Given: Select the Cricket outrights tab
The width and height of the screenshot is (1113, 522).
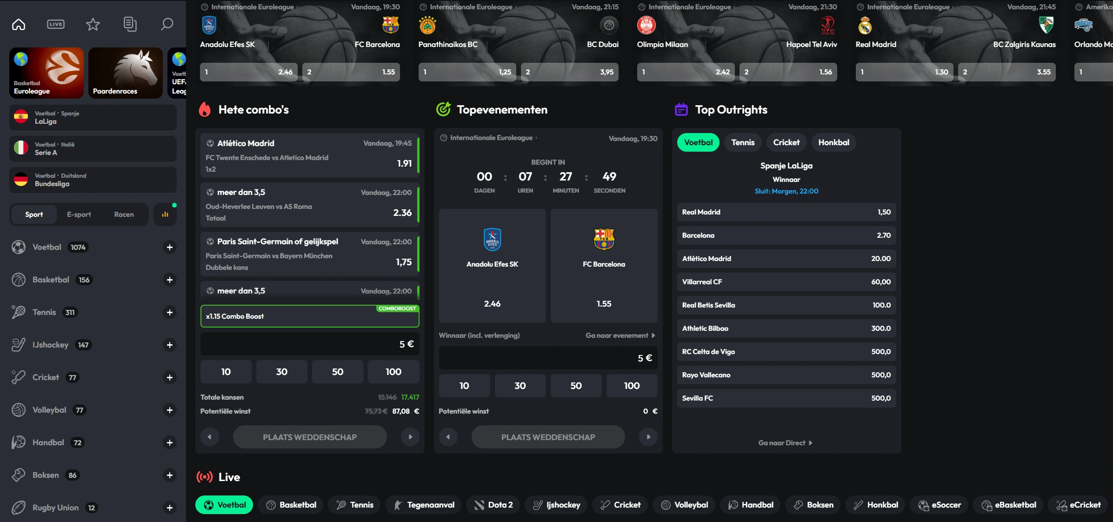Looking at the screenshot, I should point(786,142).
